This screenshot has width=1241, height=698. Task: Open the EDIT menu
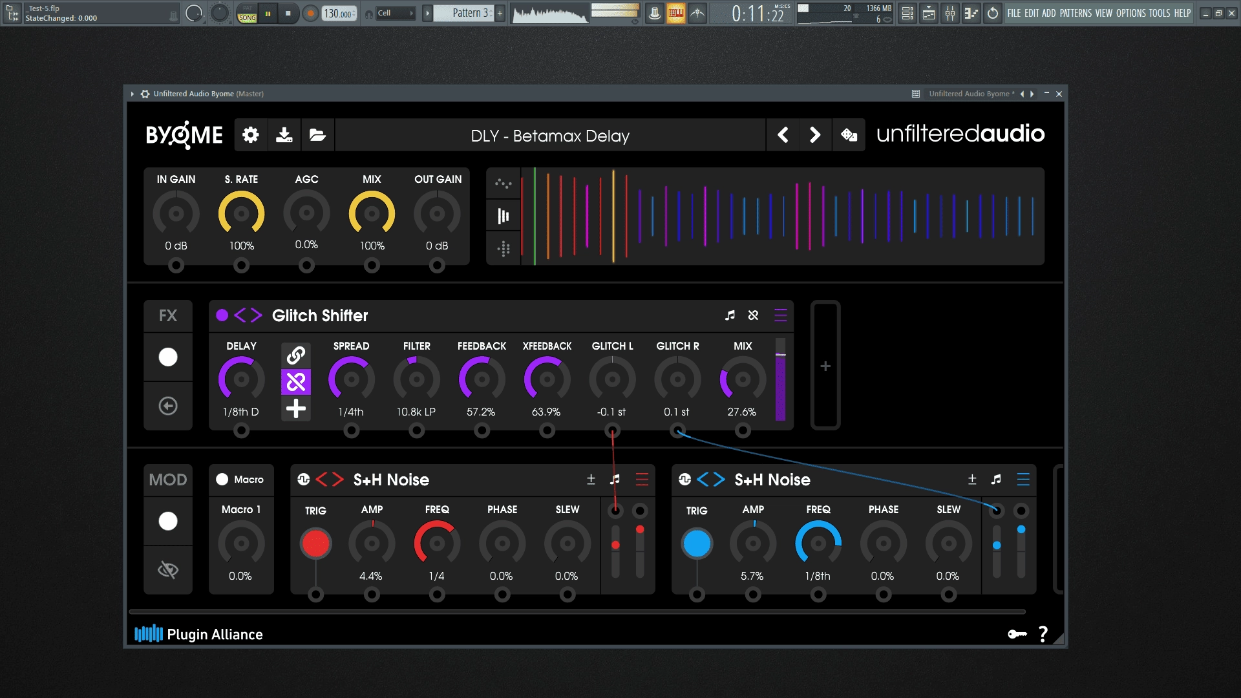[1032, 13]
